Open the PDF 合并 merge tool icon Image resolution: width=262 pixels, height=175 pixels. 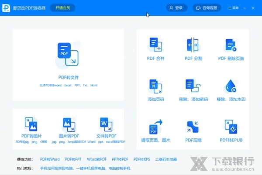point(156,45)
